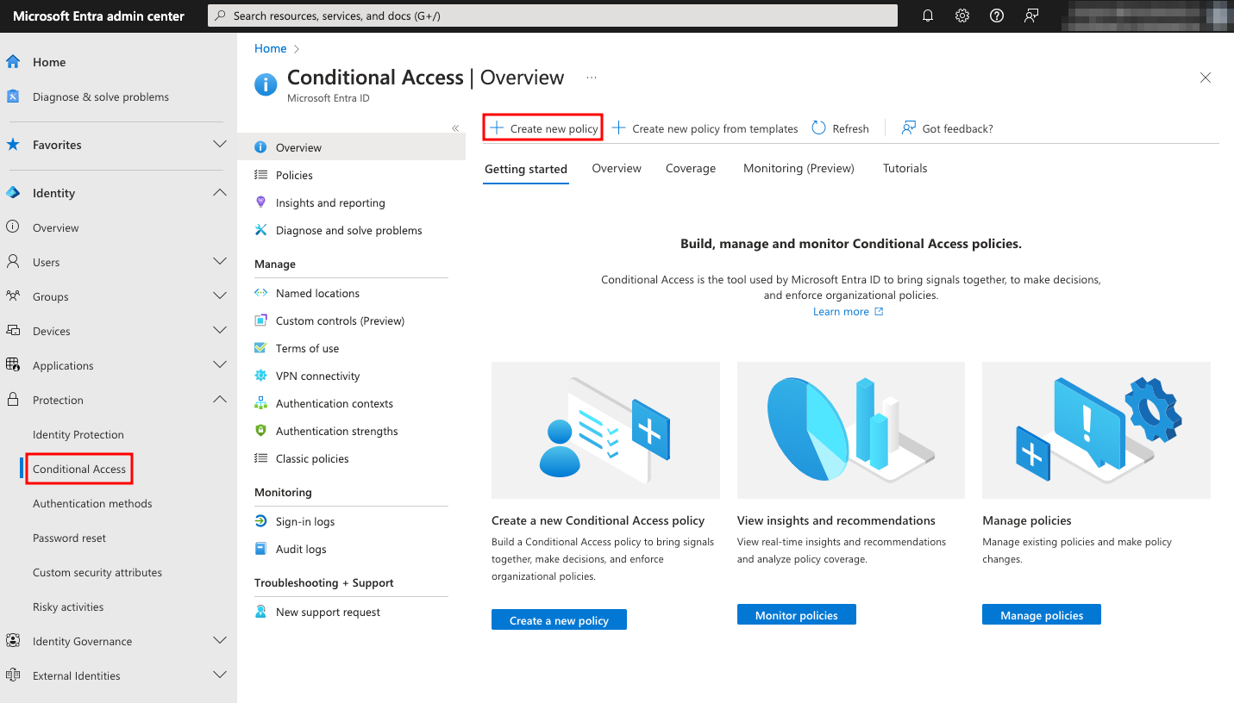Click the Audit logs icon
Image resolution: width=1234 pixels, height=703 pixels.
pos(260,549)
